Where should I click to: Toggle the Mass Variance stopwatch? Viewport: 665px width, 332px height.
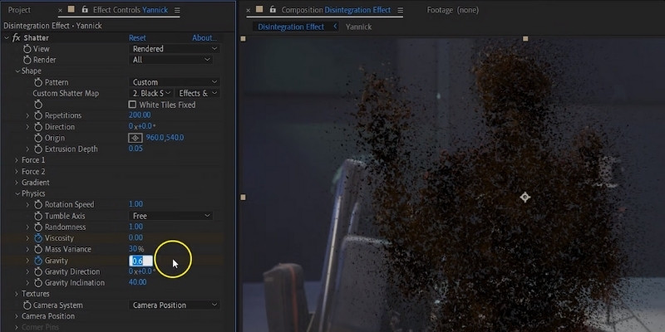[38, 249]
